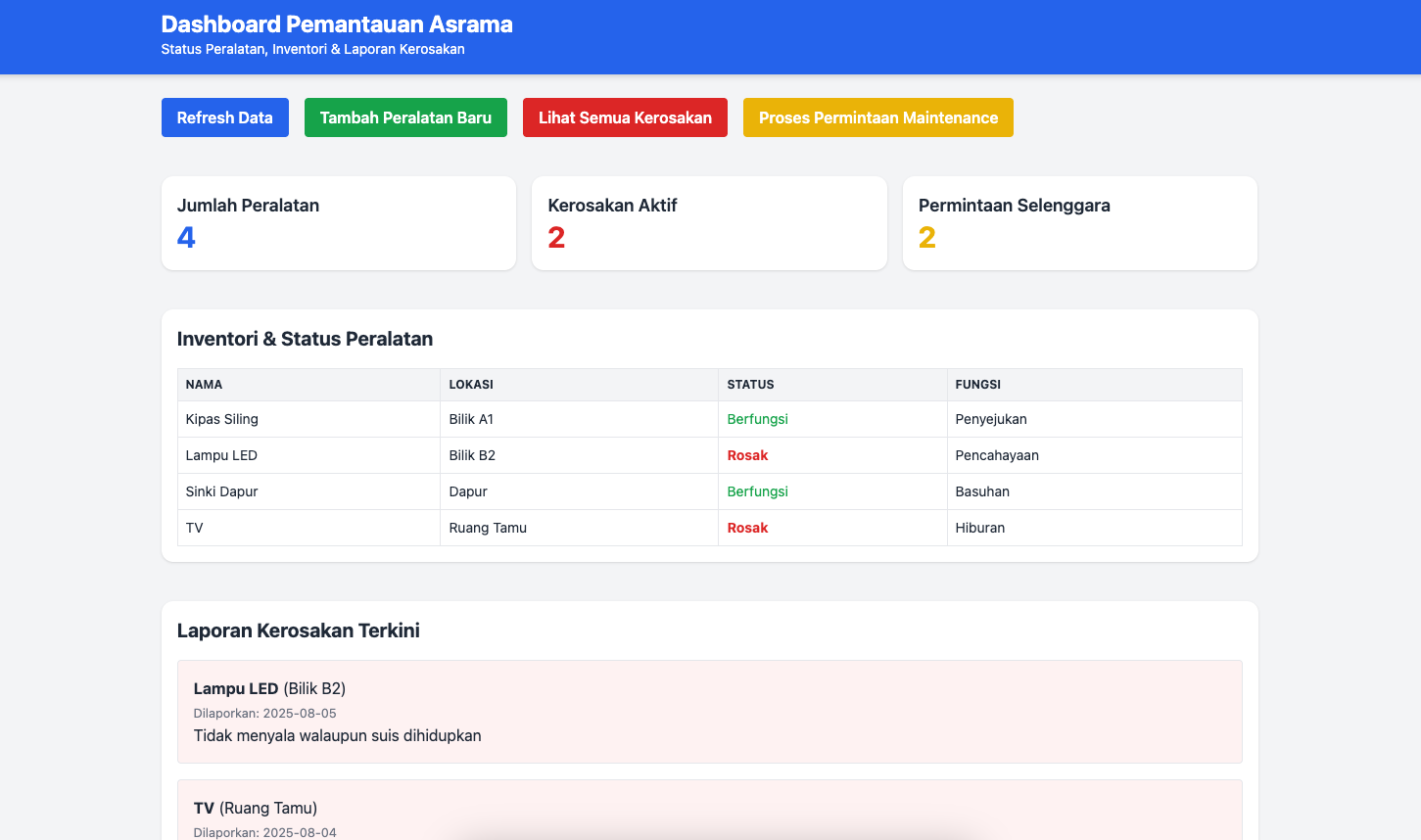Click the Refresh Data button

[x=224, y=117]
